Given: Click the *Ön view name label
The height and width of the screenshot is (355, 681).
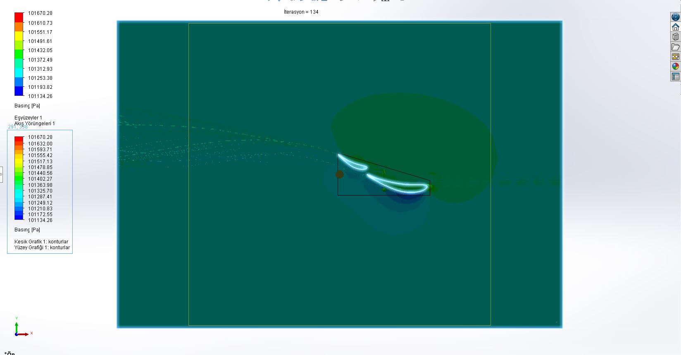Looking at the screenshot, I should coord(10,353).
